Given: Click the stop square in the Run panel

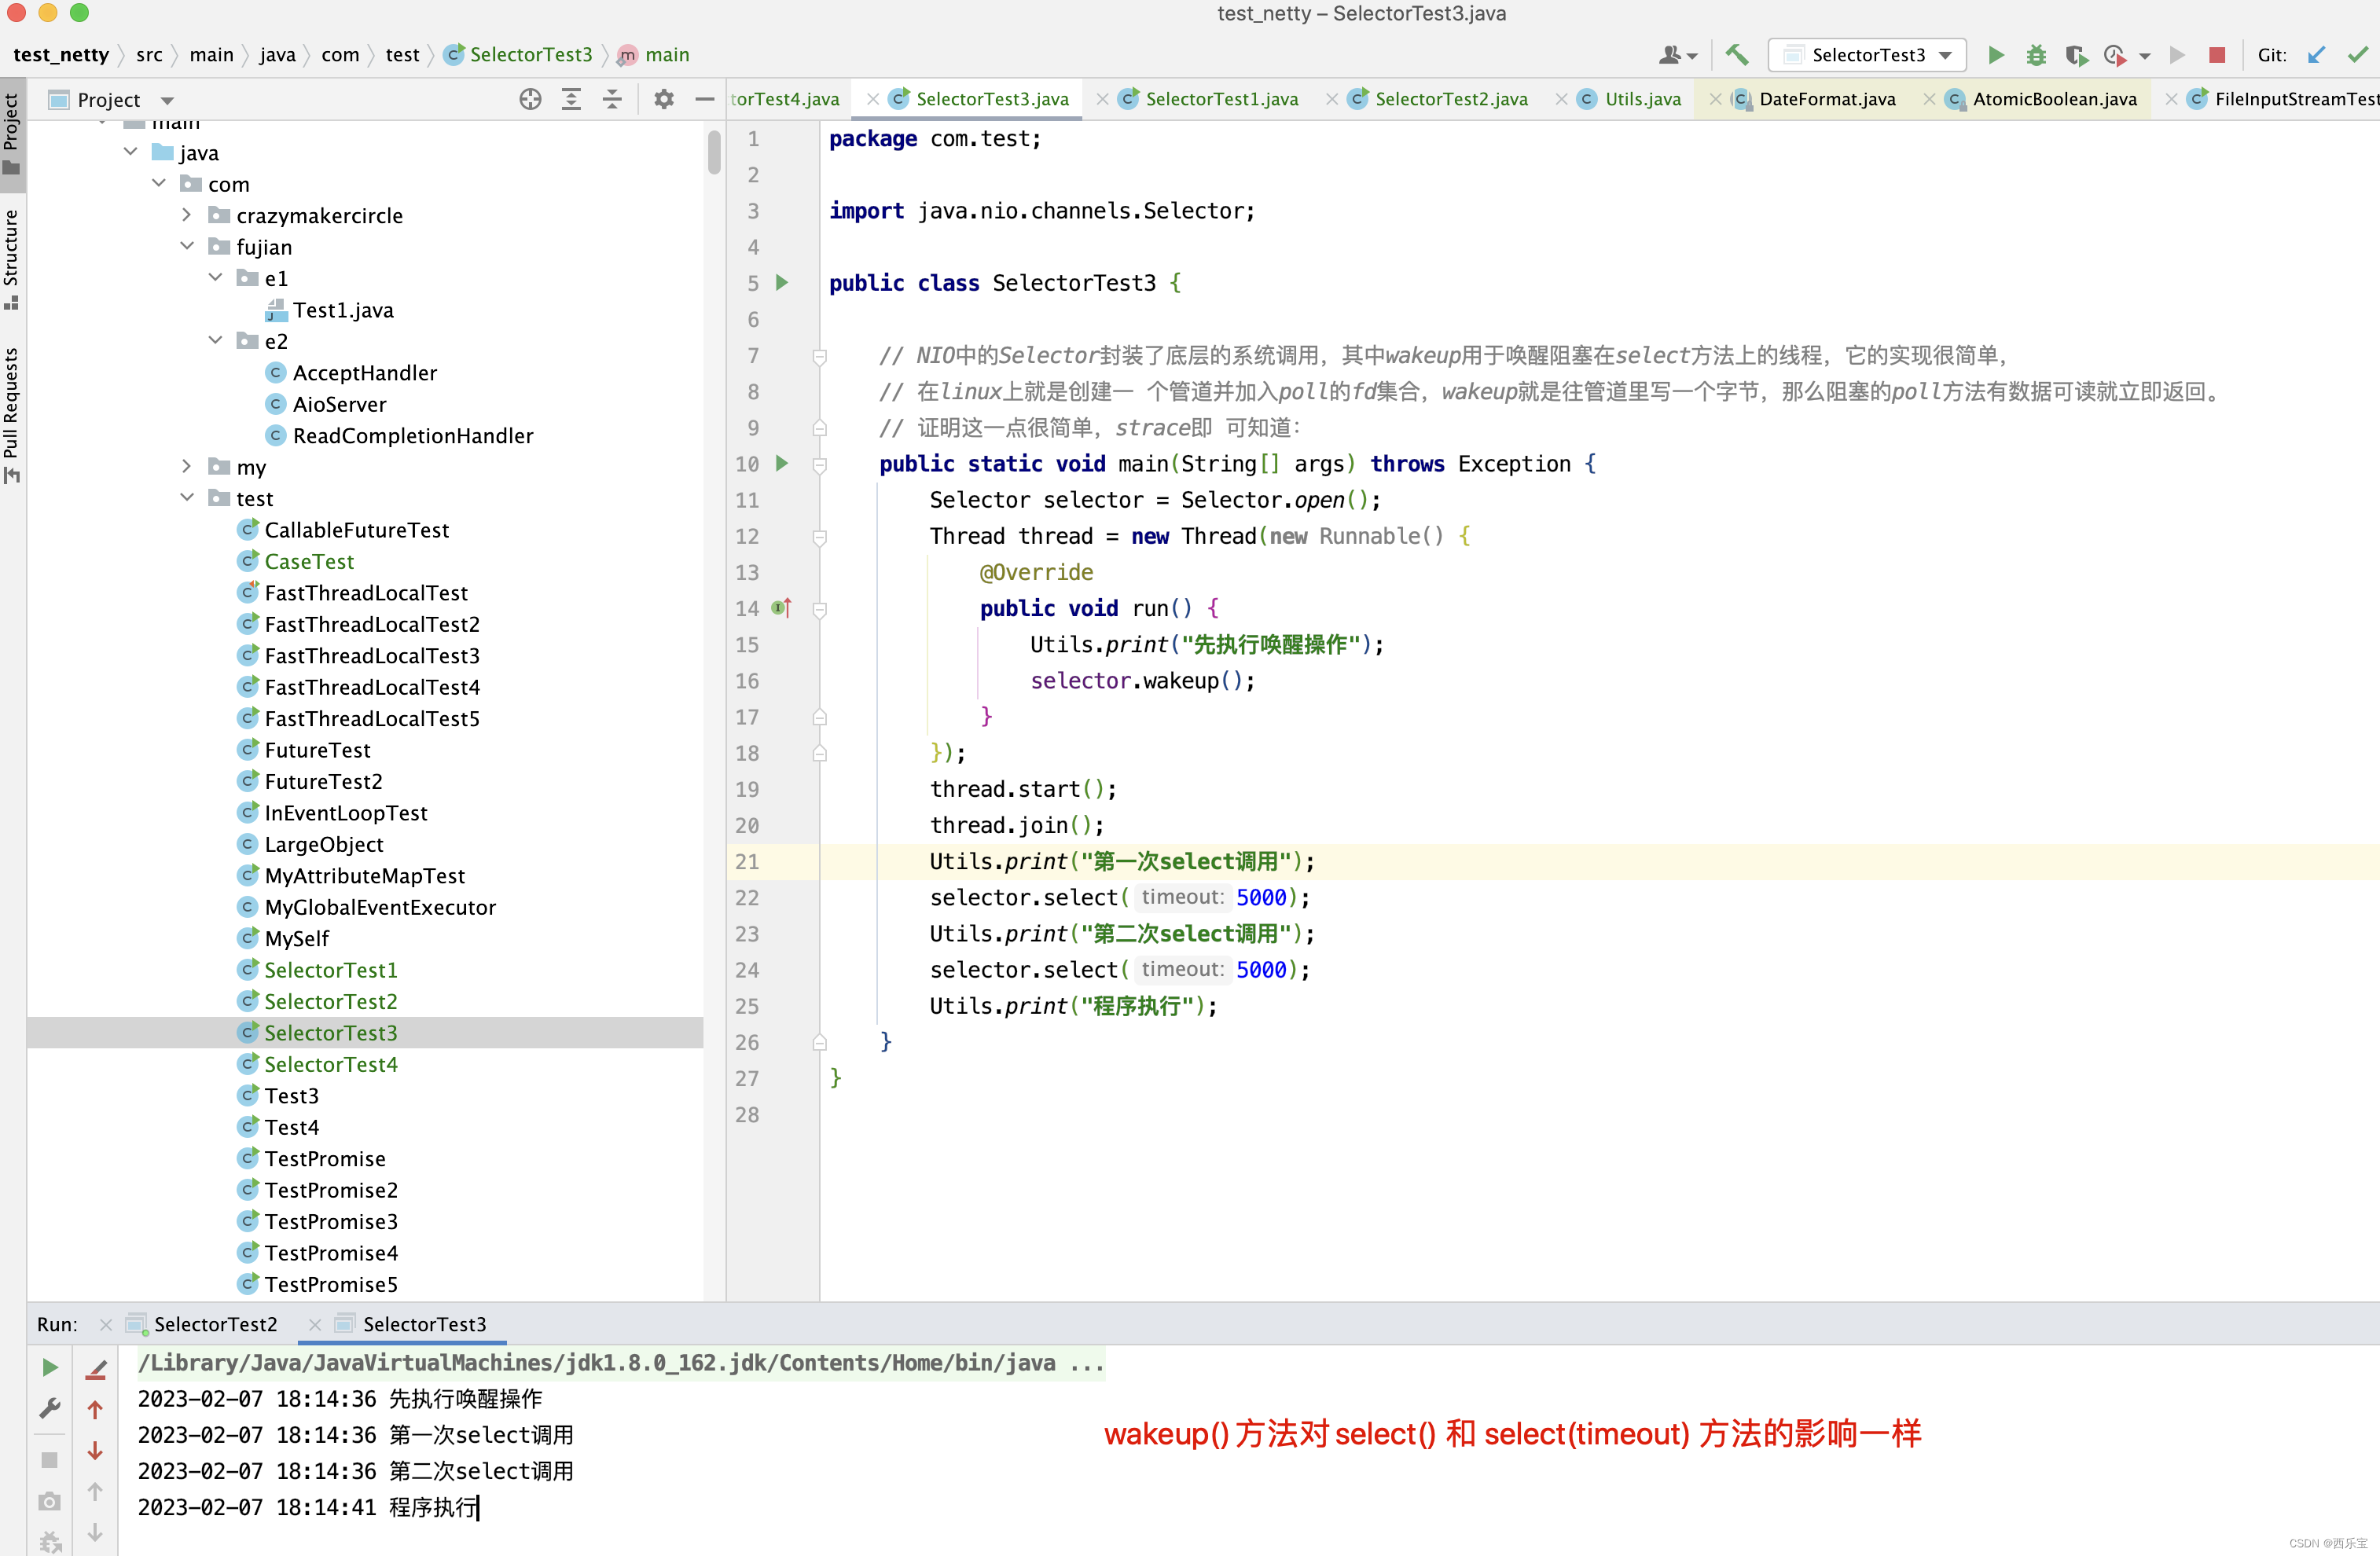Looking at the screenshot, I should [x=49, y=1460].
